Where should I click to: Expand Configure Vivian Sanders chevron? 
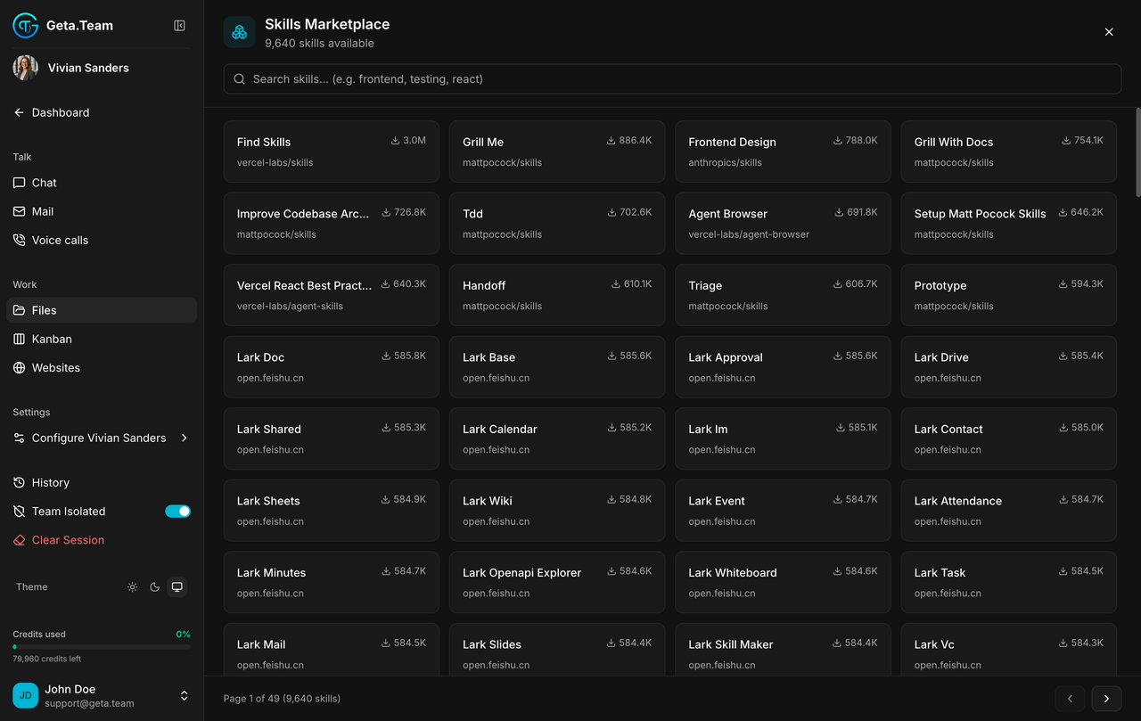click(185, 438)
